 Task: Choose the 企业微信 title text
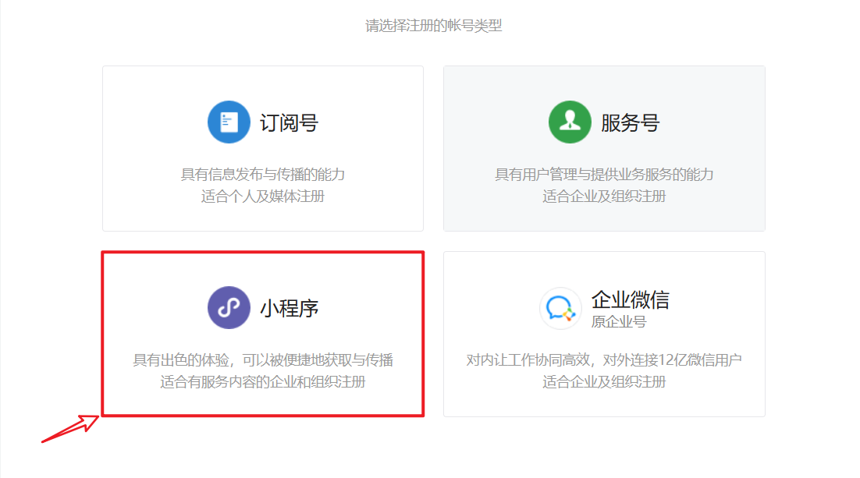[630, 299]
